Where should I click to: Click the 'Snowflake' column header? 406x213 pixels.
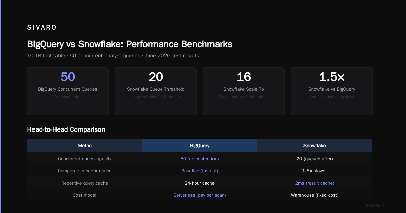(x=315, y=145)
